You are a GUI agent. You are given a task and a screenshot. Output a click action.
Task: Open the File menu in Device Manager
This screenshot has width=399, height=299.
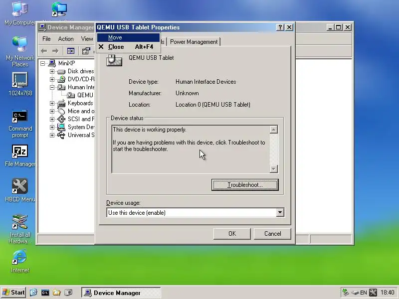click(x=46, y=39)
